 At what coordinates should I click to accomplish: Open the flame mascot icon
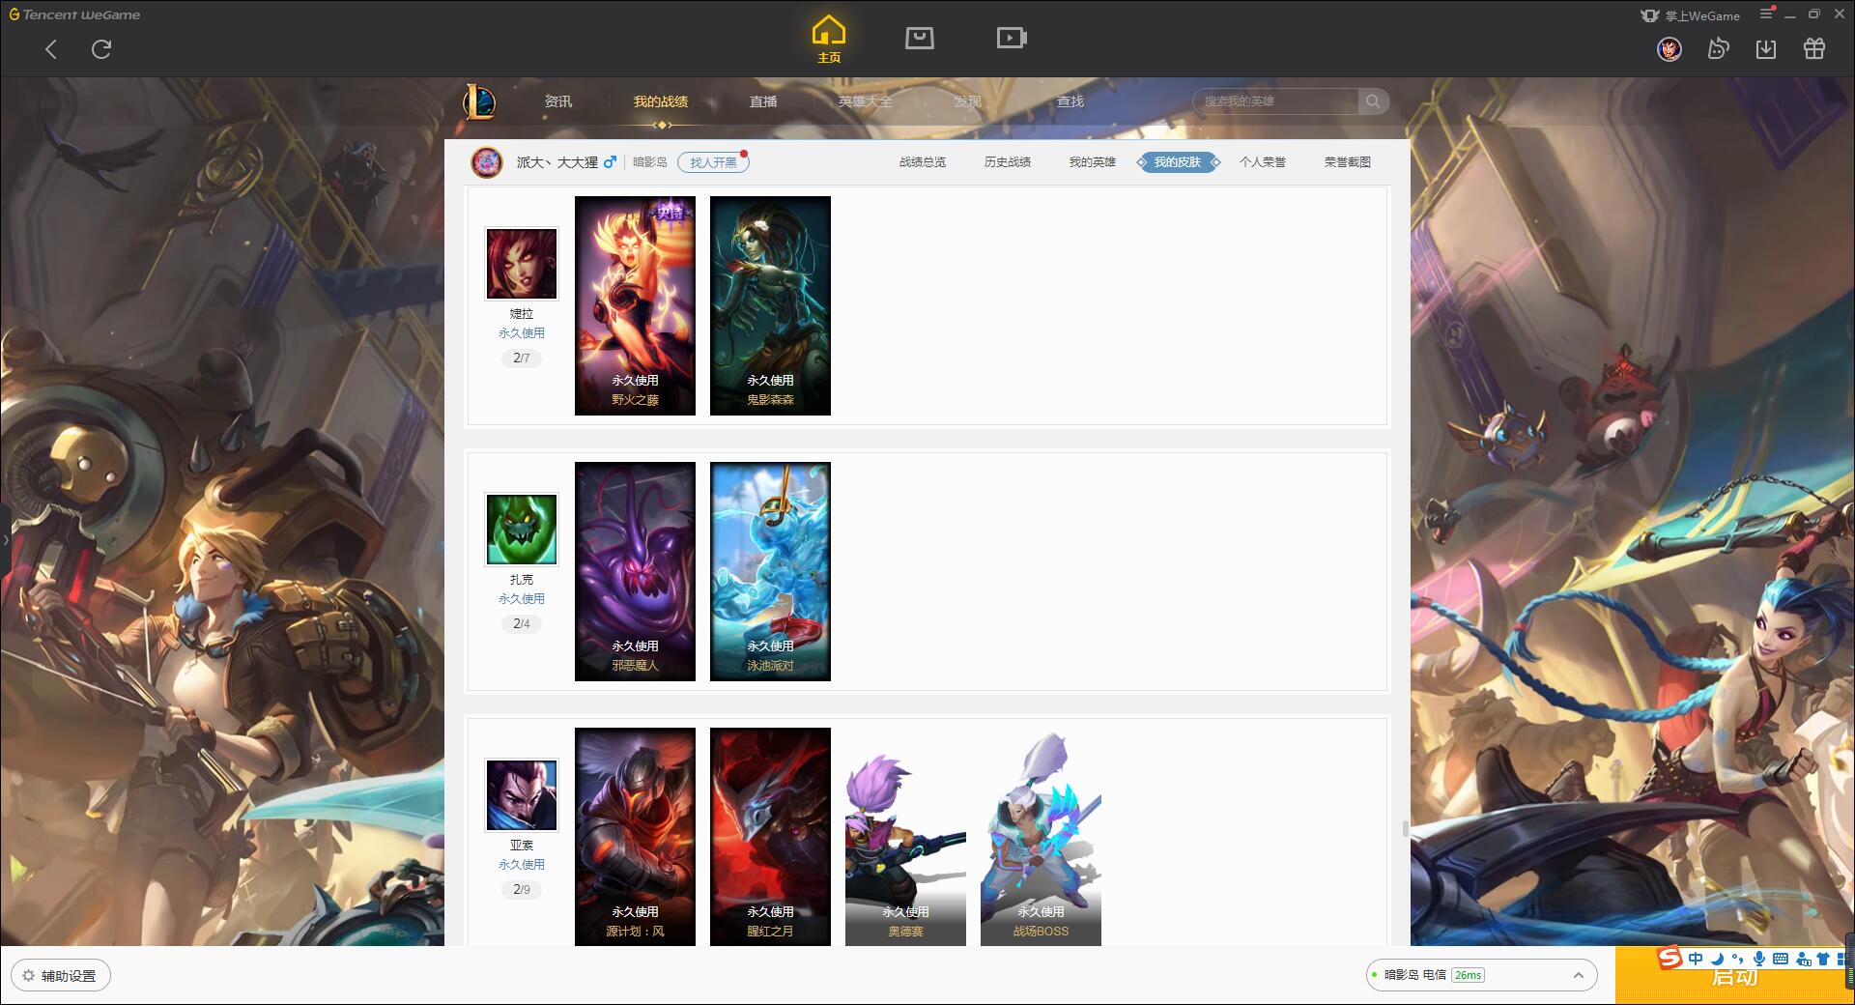(x=1718, y=48)
